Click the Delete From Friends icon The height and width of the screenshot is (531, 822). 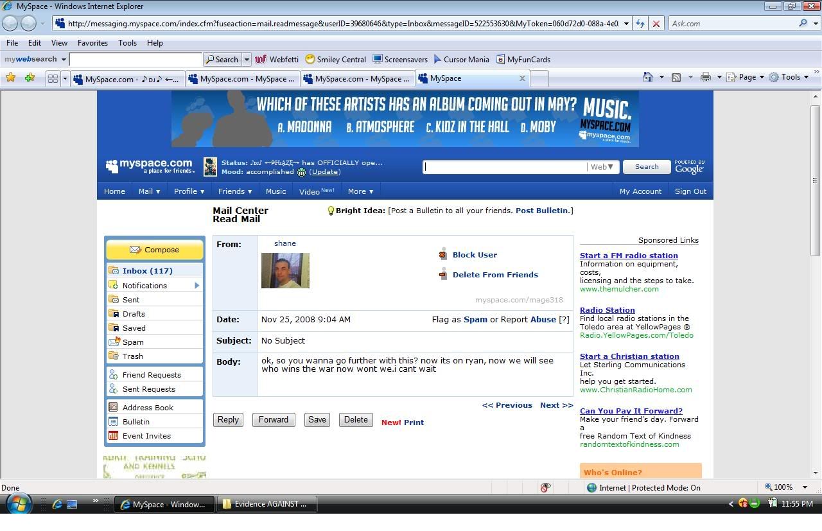click(442, 274)
